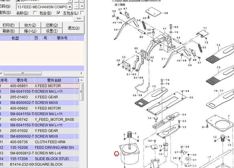234x168 pixels.
Task: Sort the list by the 零件名称 column header
Action: coord(54,80)
